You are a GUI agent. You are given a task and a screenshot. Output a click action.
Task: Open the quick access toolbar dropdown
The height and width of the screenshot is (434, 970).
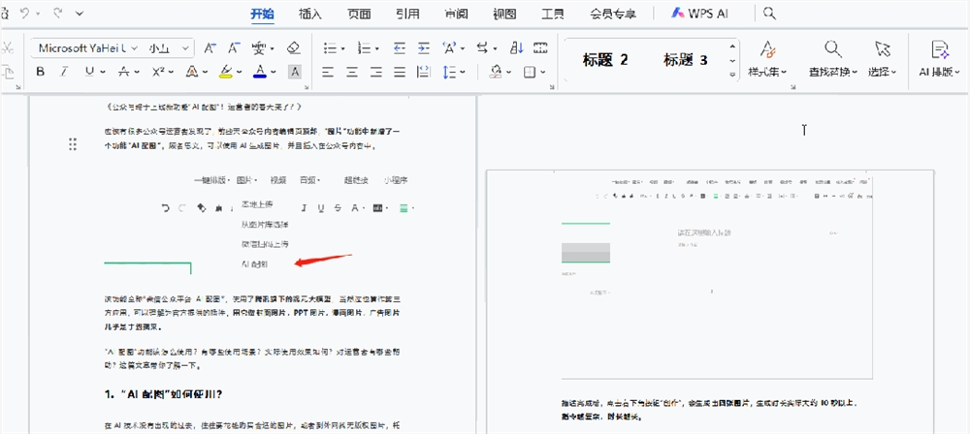[x=80, y=13]
